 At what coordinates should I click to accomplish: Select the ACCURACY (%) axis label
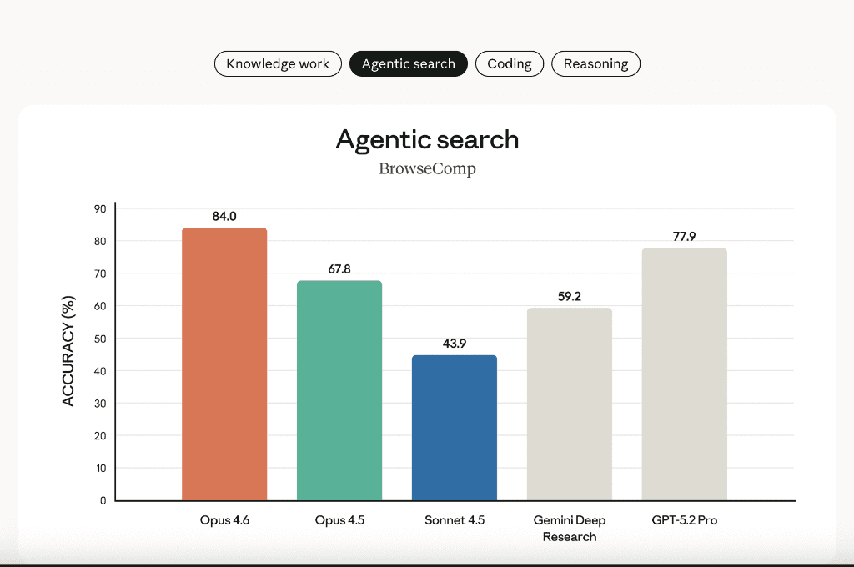coord(70,354)
